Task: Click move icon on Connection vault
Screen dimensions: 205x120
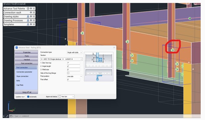Action: point(31,12)
